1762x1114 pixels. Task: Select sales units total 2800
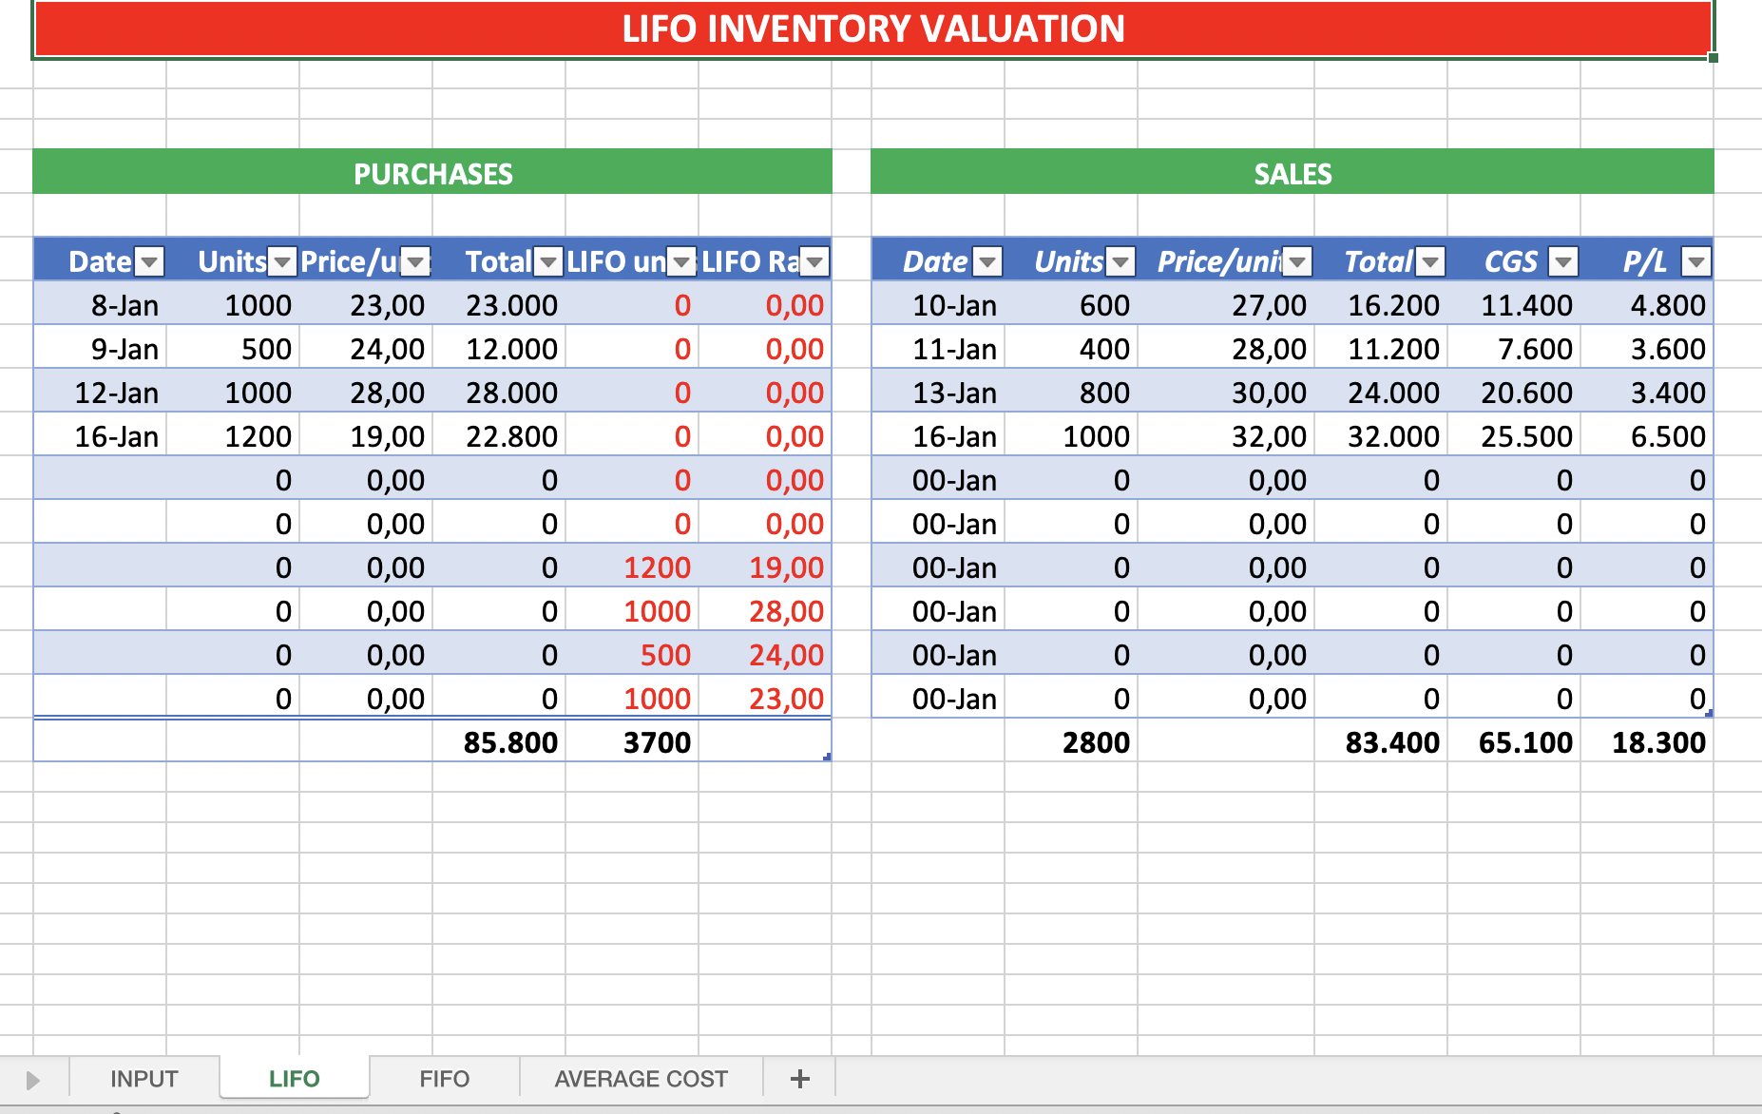[1071, 742]
